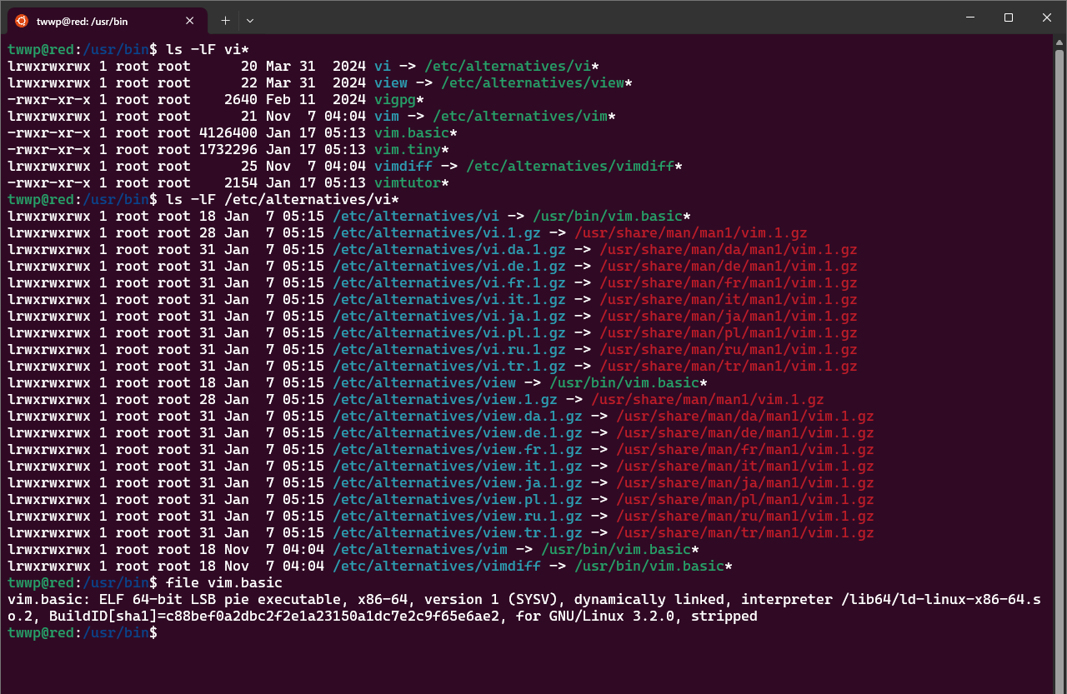Click /usr/share/man/da/man1/vim.1.gz on the vi.da.1.gz row

click(729, 250)
